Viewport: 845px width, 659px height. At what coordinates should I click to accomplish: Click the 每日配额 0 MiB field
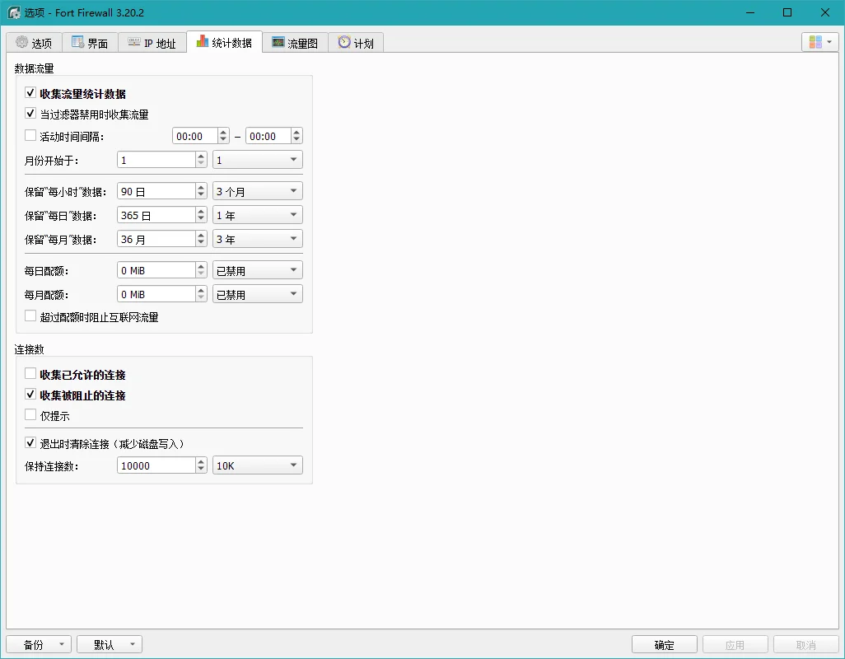click(156, 270)
